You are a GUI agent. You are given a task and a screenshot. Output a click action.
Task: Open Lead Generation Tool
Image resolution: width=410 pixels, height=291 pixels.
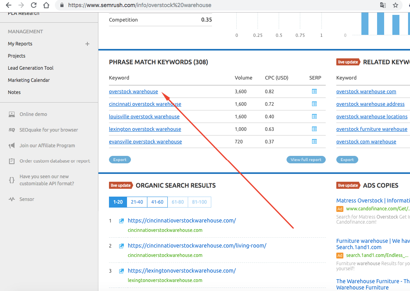(31, 68)
